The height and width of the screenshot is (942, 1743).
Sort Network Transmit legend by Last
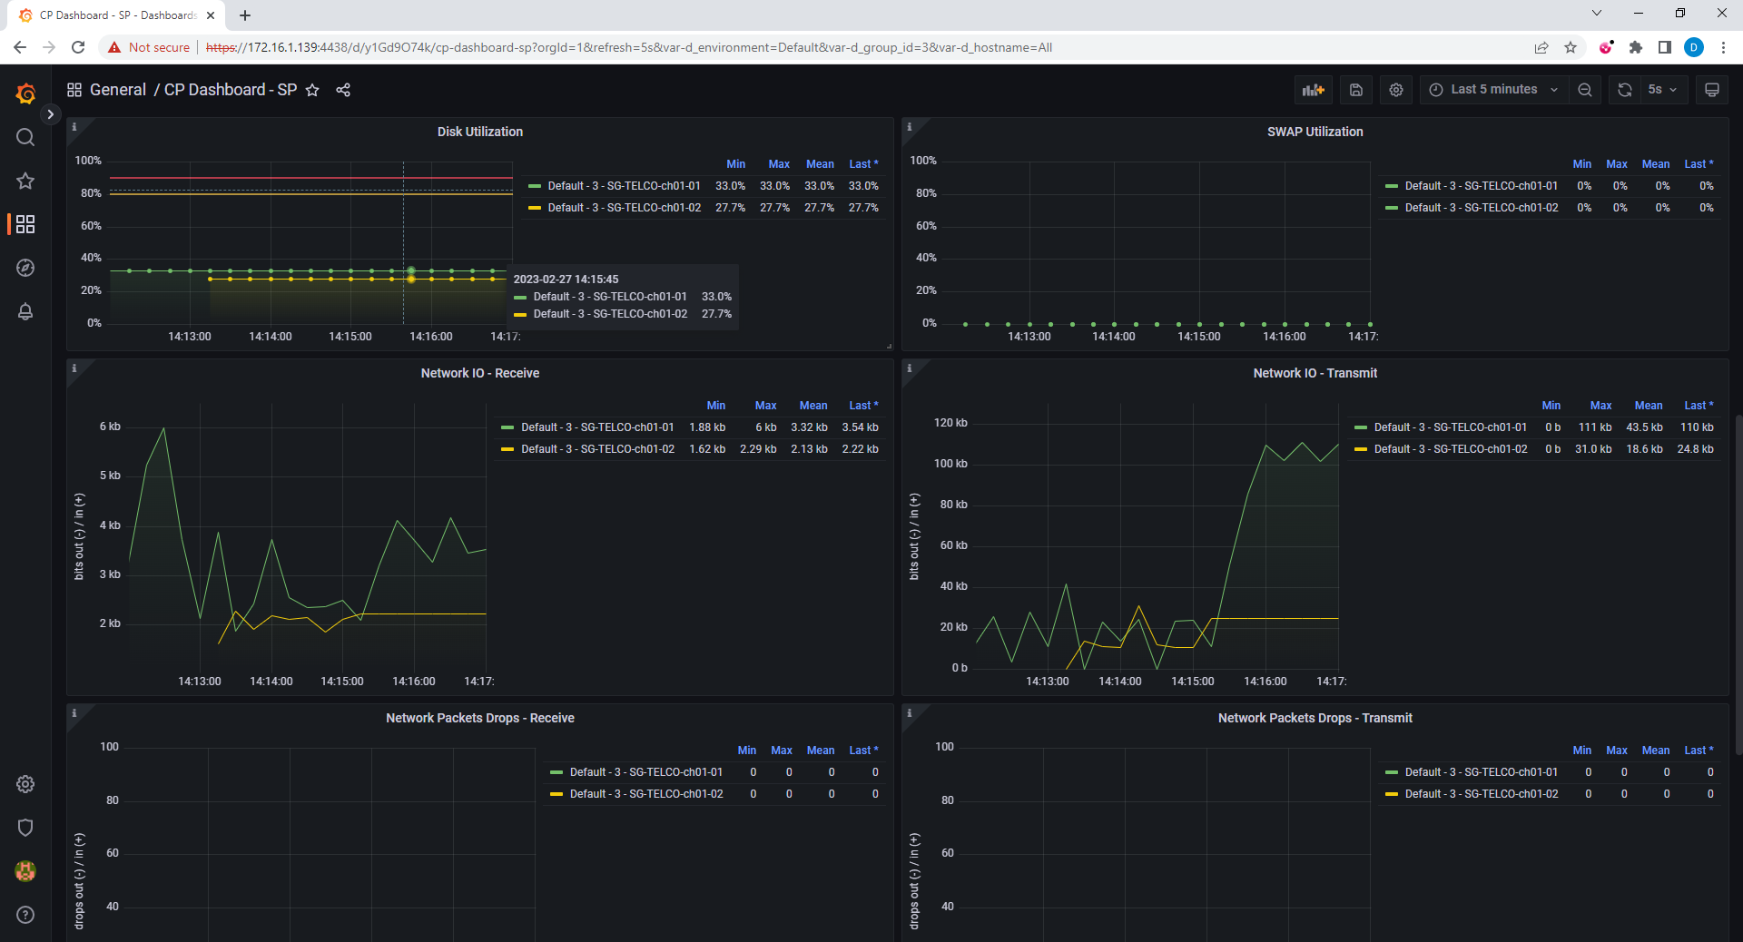click(1699, 406)
